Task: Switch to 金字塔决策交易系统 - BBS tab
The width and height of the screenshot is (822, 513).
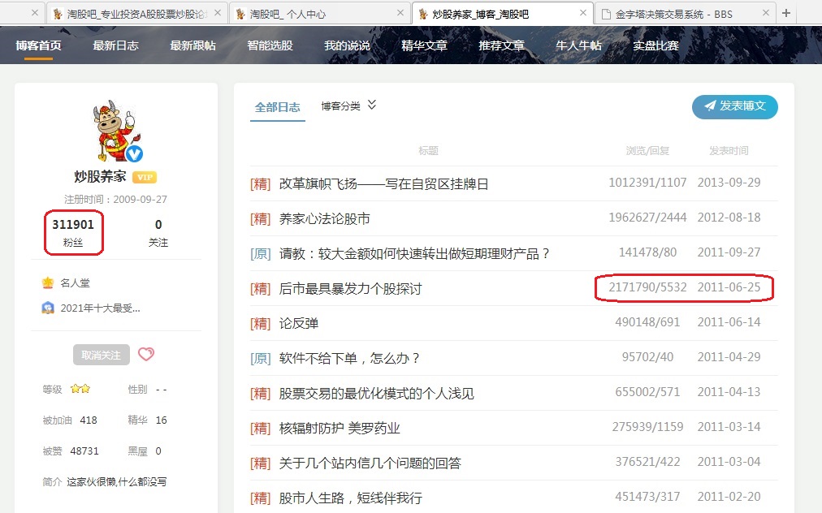Action: click(x=685, y=14)
